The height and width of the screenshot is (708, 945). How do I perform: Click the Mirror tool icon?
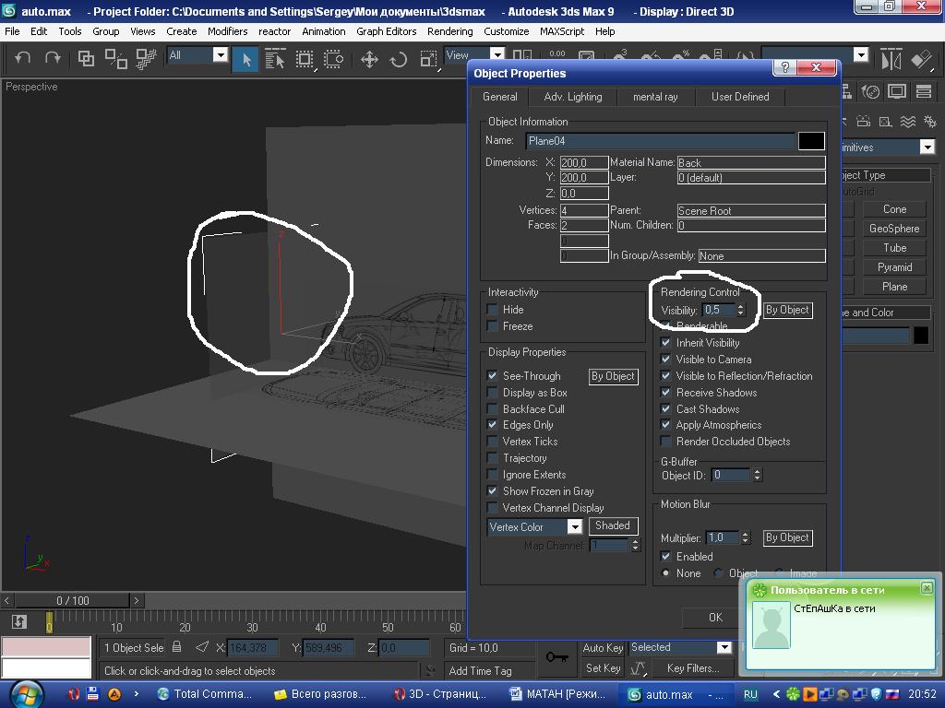[891, 59]
